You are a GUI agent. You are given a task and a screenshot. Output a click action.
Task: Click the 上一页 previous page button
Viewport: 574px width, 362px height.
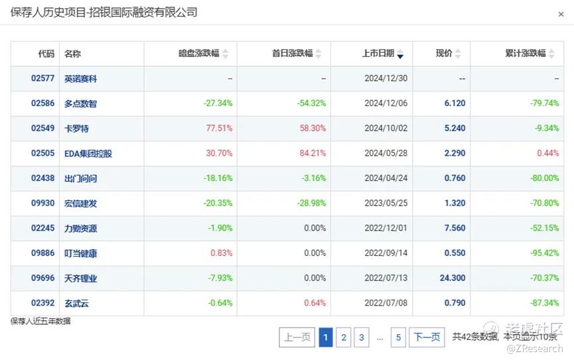pyautogui.click(x=297, y=337)
